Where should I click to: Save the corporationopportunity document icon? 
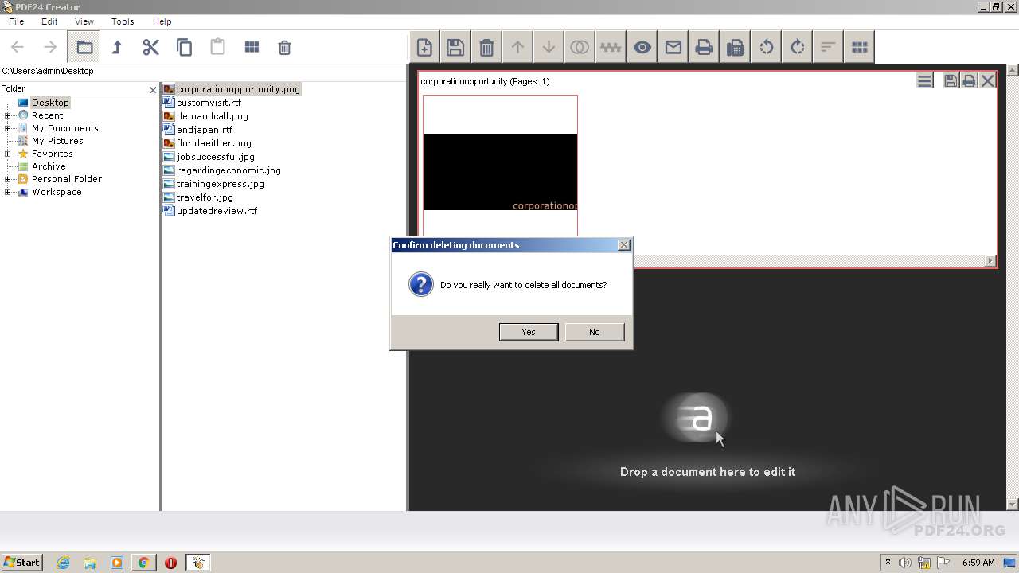click(x=950, y=80)
